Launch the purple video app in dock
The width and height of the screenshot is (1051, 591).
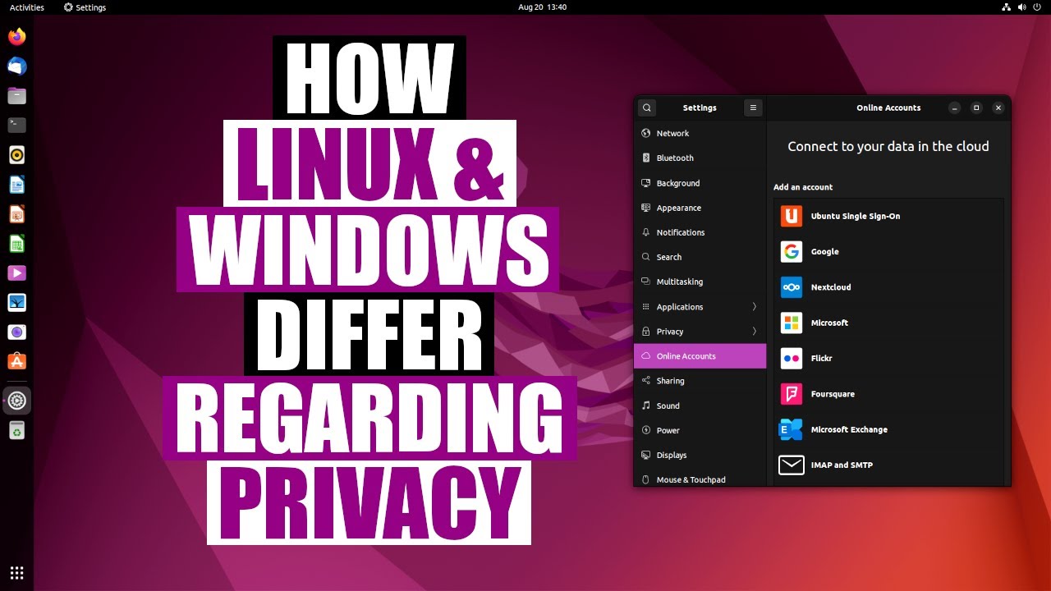pos(16,273)
